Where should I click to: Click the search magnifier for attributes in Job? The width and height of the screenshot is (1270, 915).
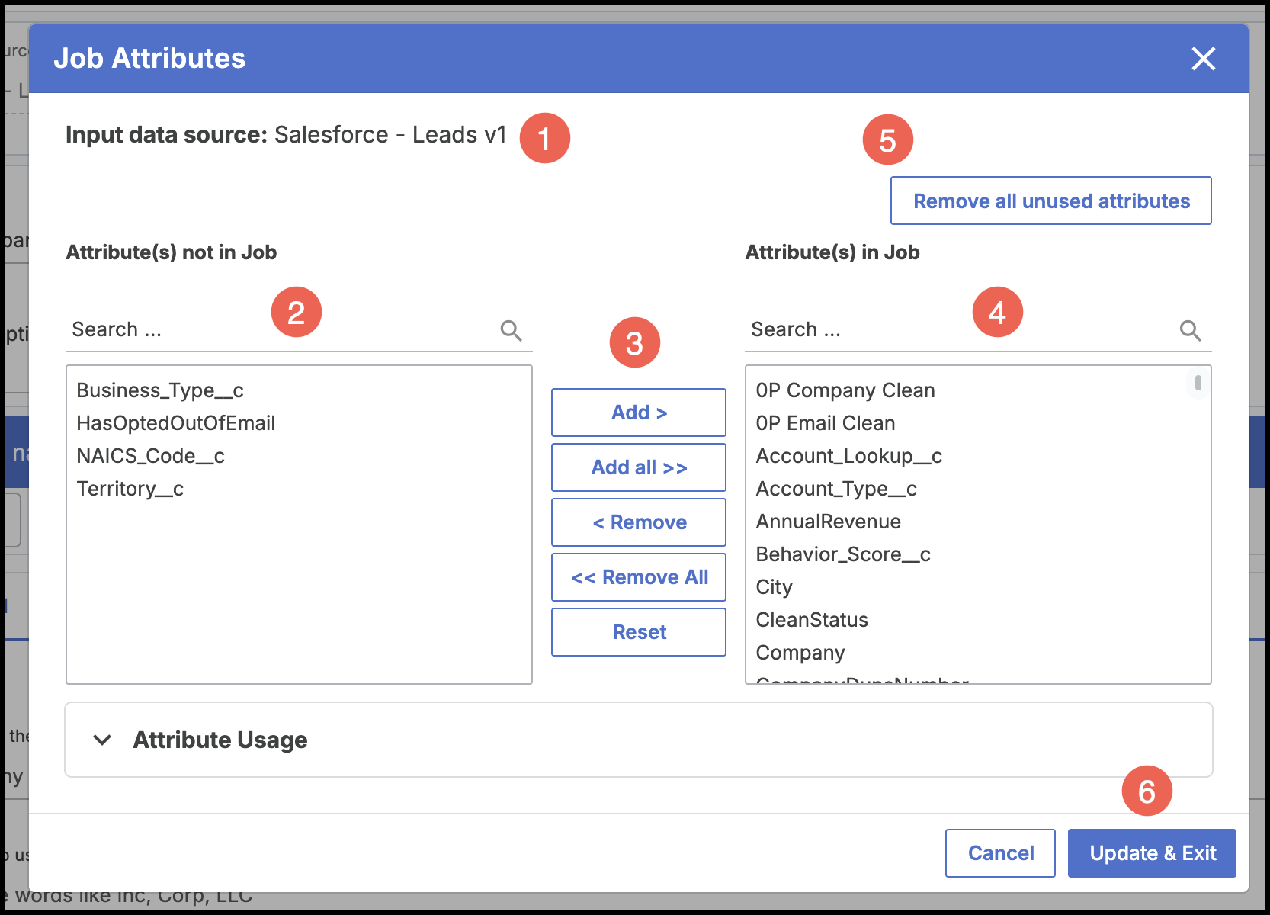point(1190,330)
